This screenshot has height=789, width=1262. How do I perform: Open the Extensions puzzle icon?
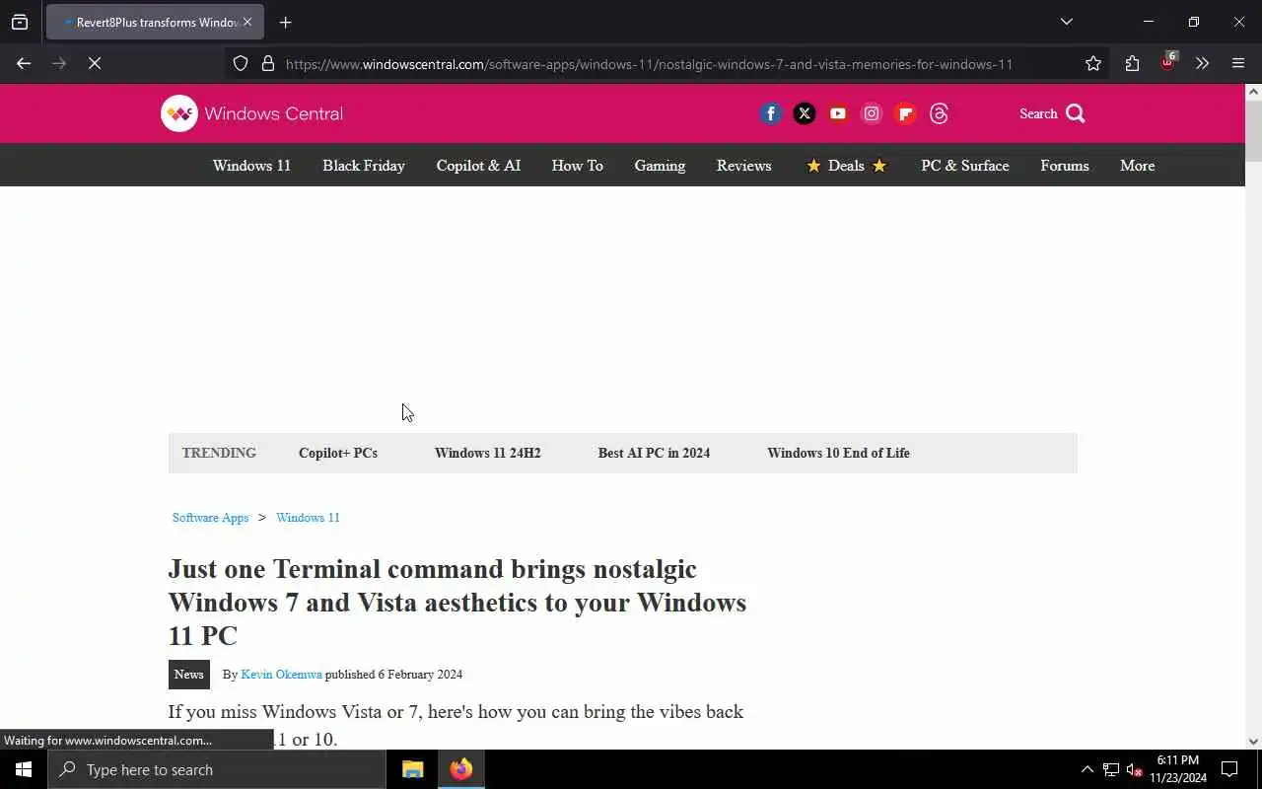[1132, 63]
